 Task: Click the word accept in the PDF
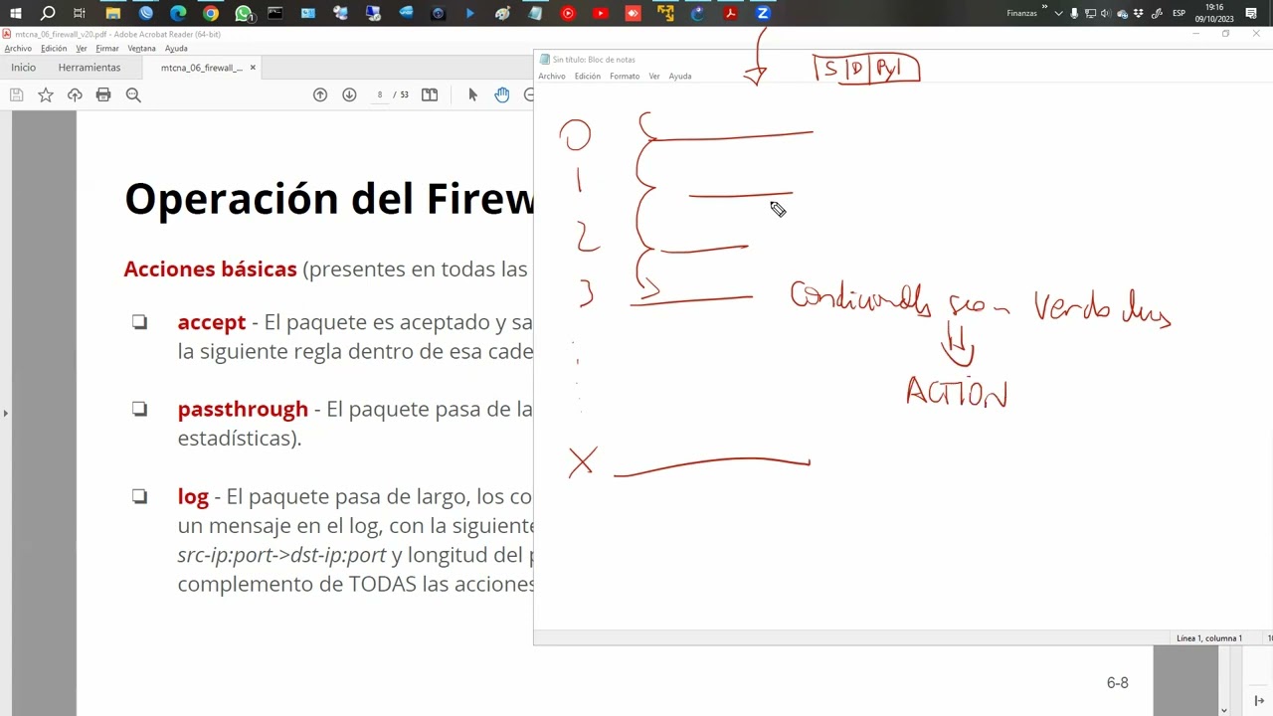tap(212, 322)
